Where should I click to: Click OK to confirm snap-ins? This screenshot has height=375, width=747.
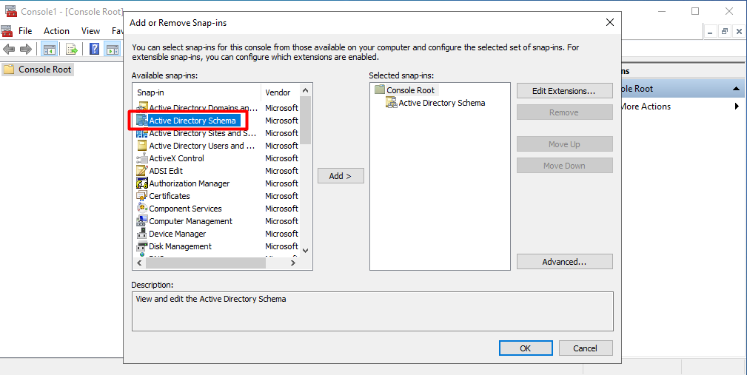(x=526, y=348)
